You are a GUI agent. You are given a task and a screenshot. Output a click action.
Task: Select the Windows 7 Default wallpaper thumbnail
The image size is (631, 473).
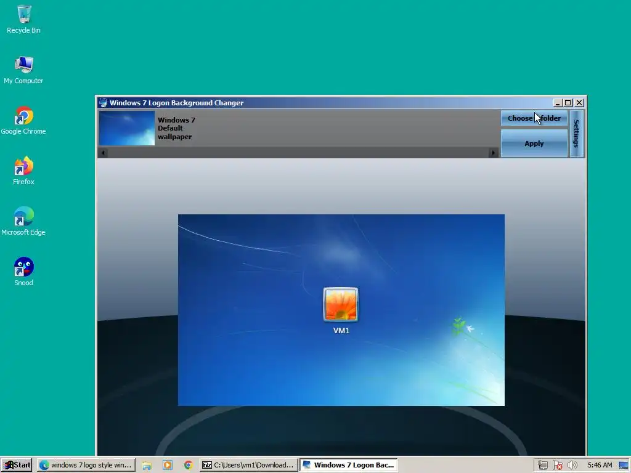pyautogui.click(x=127, y=128)
